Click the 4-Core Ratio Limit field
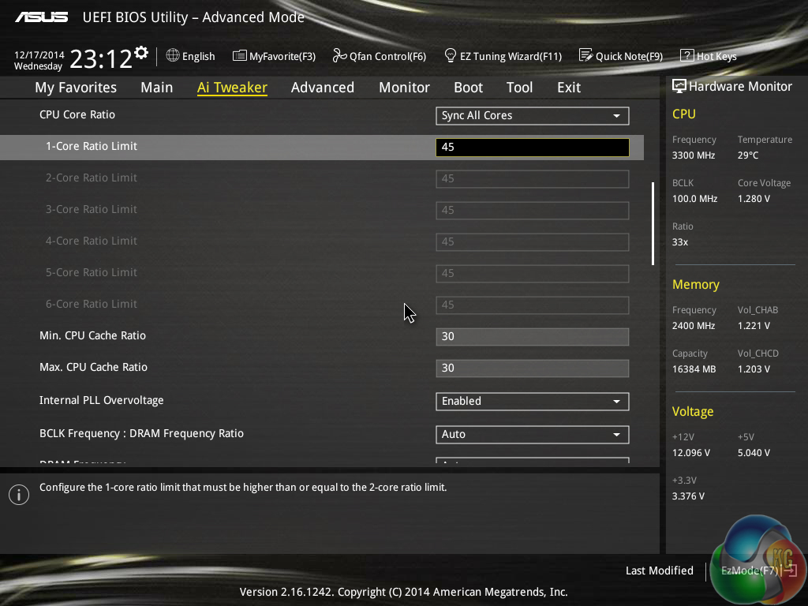Viewport: 808px width, 606px height. (x=533, y=241)
